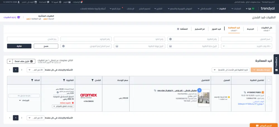Tick the select-all orders checkbox in header

(269, 80)
